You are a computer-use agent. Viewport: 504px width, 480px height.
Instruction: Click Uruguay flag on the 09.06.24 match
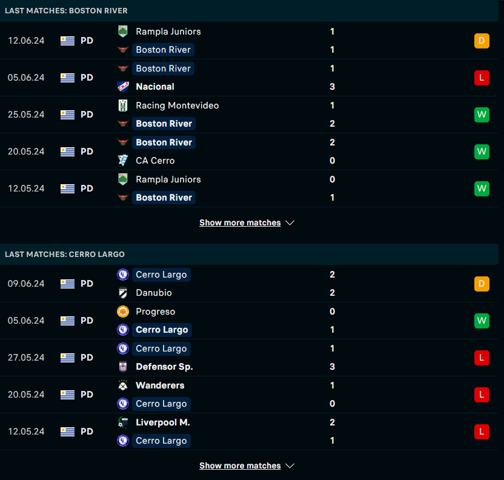click(67, 284)
